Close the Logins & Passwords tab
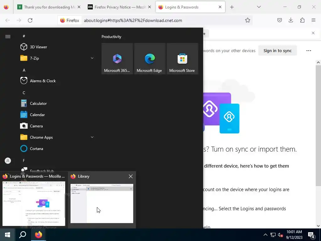 click(220, 7)
